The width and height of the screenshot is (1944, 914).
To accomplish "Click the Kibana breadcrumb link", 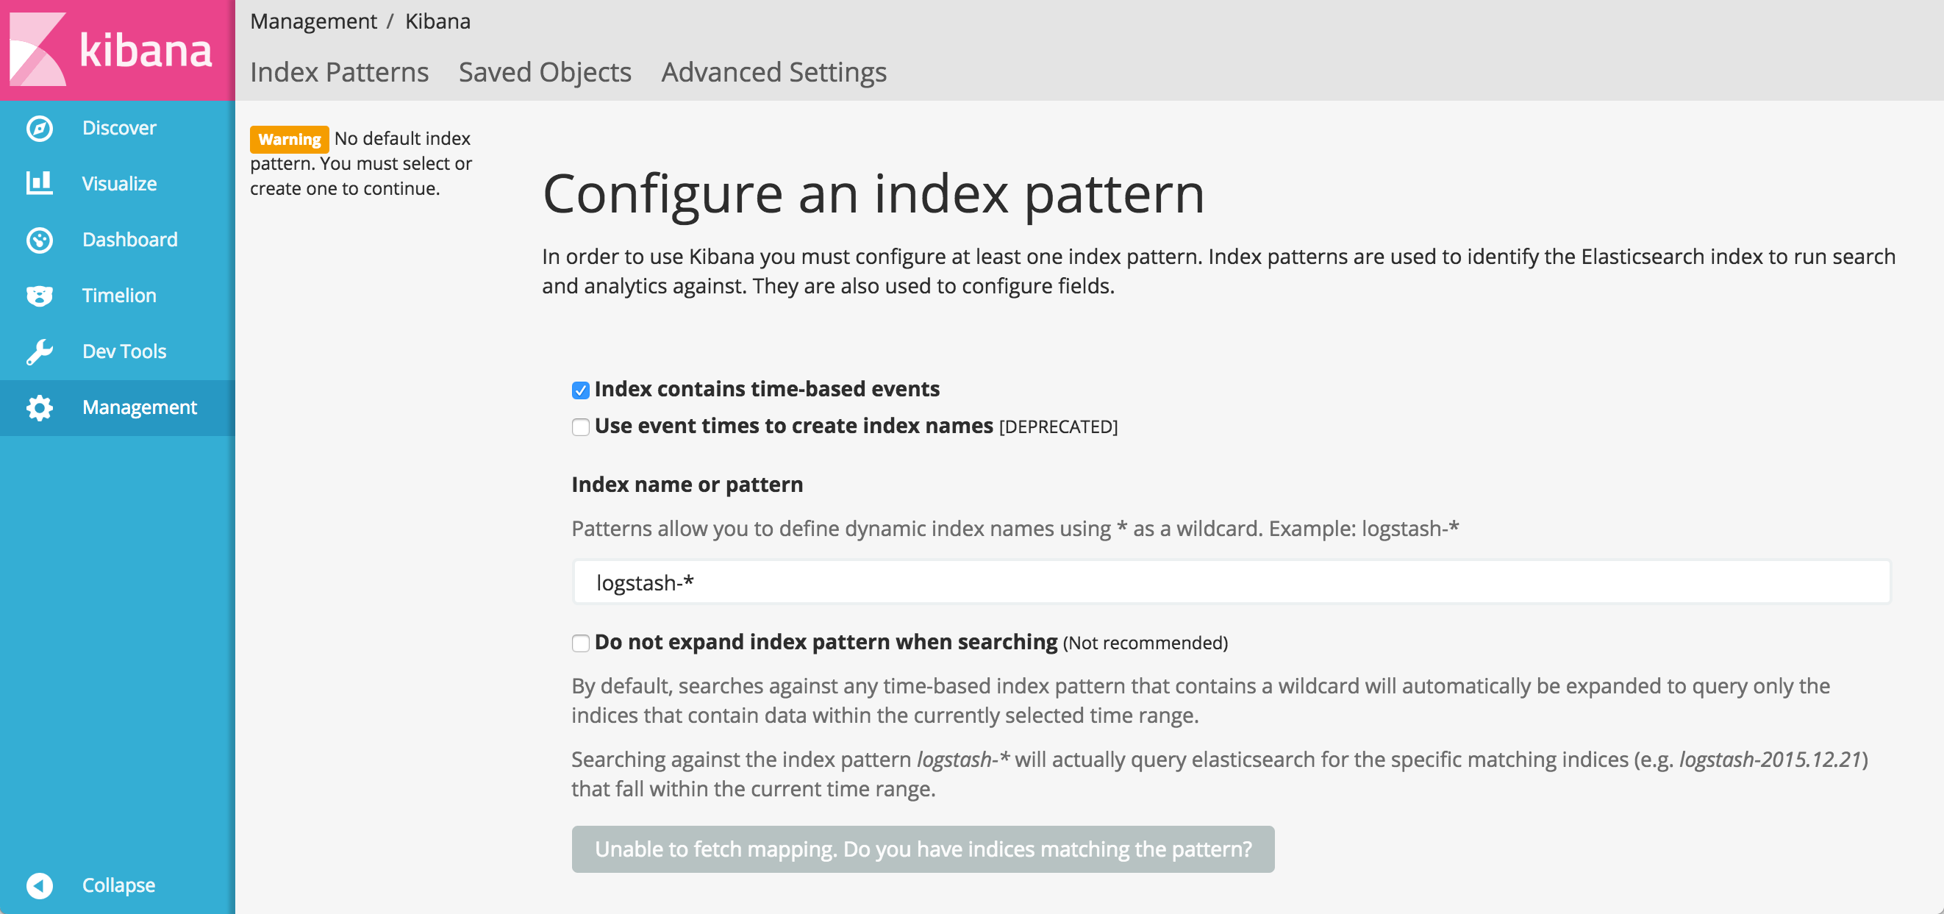I will pos(437,21).
